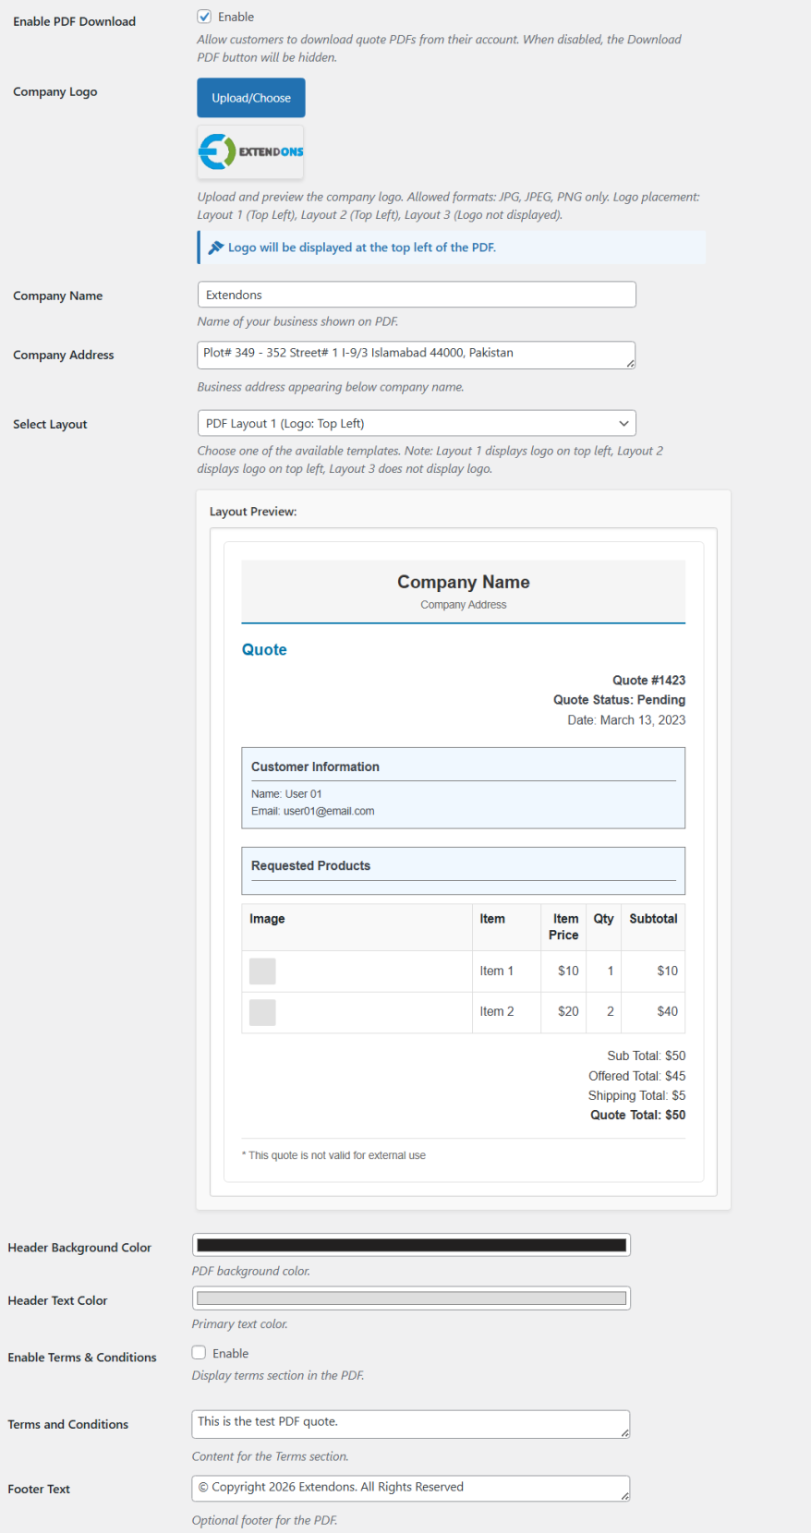Click the Header Background Color swatch
The width and height of the screenshot is (811, 1533).
pyautogui.click(x=411, y=1245)
